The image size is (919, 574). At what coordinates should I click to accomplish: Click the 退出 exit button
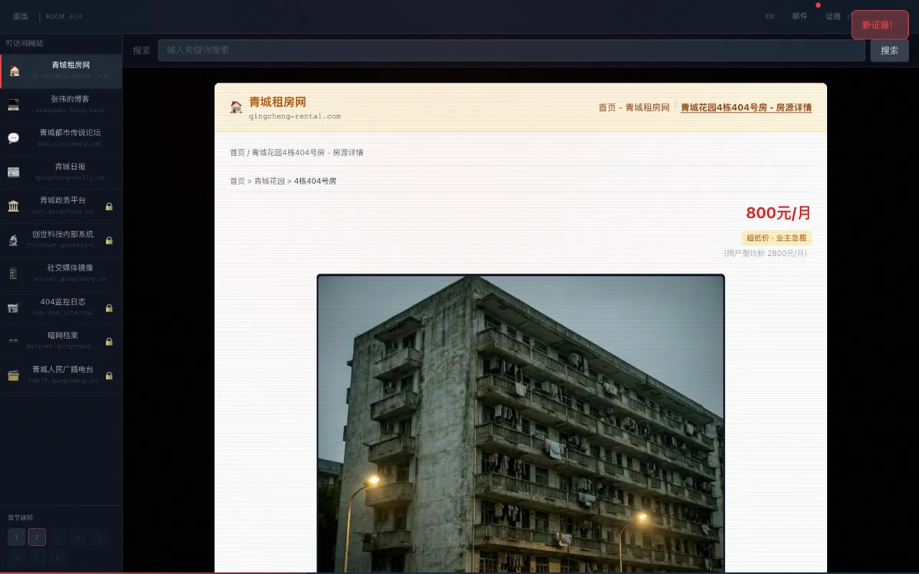coord(21,16)
